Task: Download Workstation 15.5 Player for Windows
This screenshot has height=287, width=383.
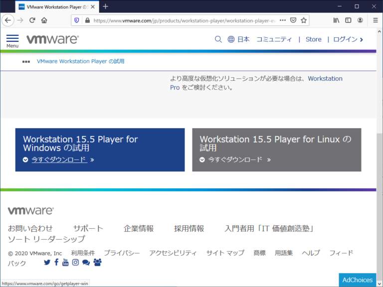Action: (x=60, y=159)
